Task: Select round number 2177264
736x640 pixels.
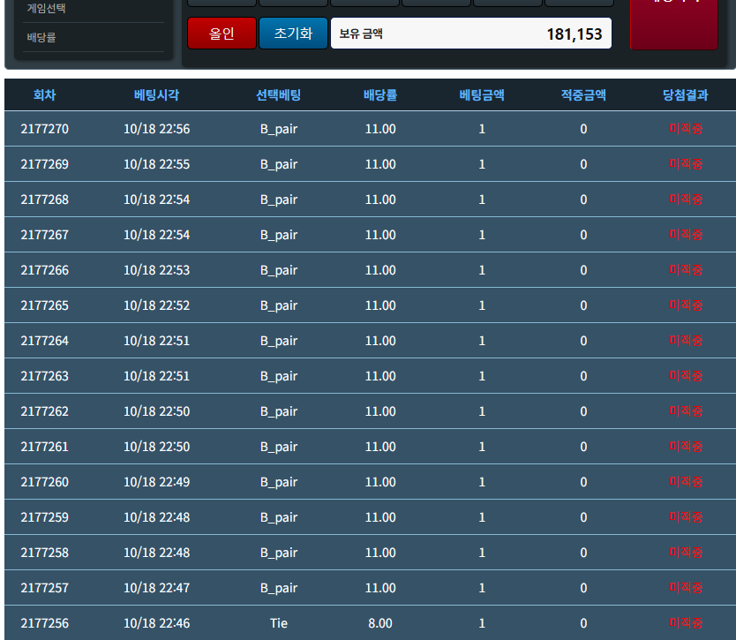Action: click(45, 341)
